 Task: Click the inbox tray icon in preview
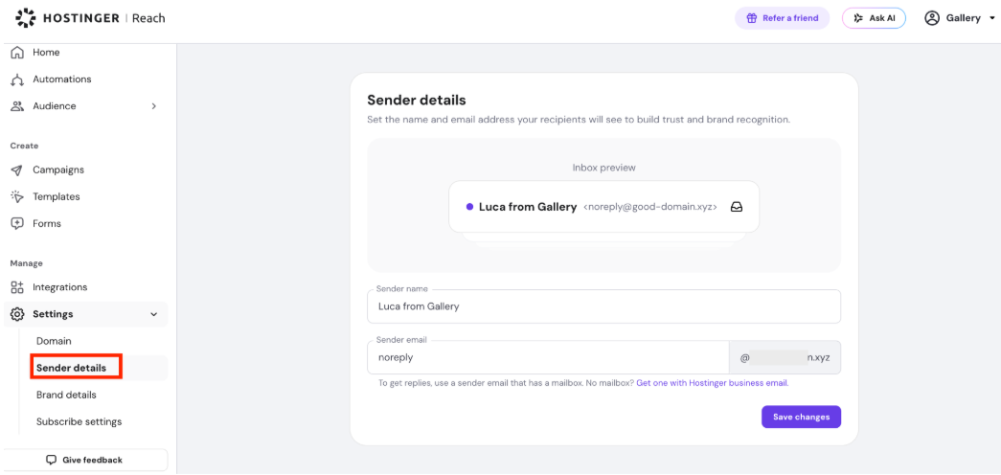pos(736,207)
